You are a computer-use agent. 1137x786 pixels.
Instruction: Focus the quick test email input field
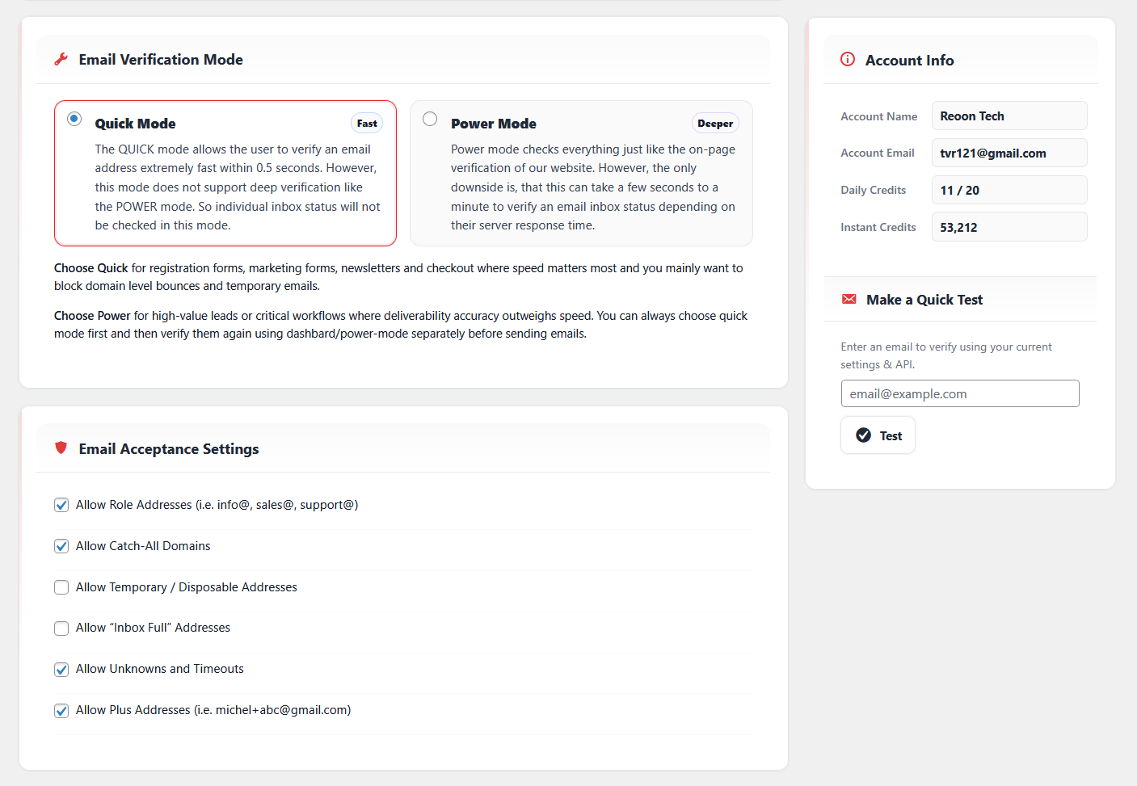(x=959, y=393)
